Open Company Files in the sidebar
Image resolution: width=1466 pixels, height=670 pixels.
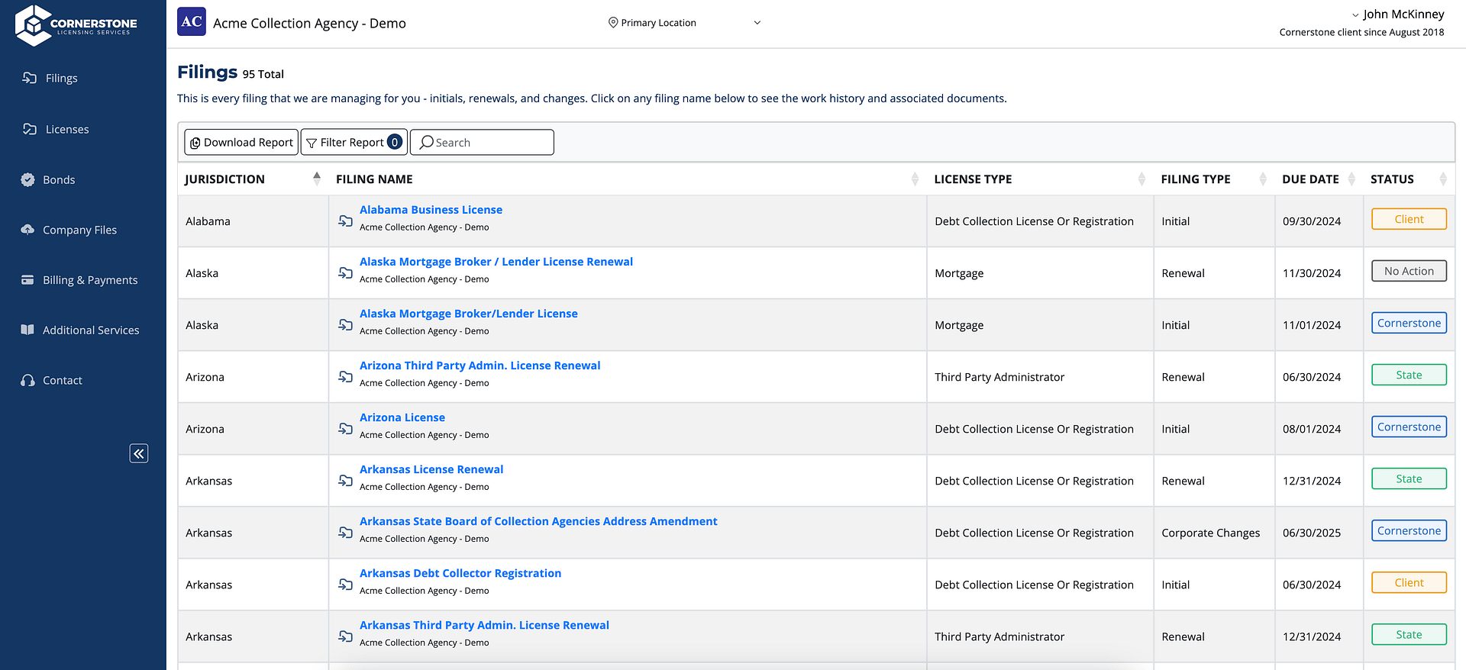(x=69, y=230)
